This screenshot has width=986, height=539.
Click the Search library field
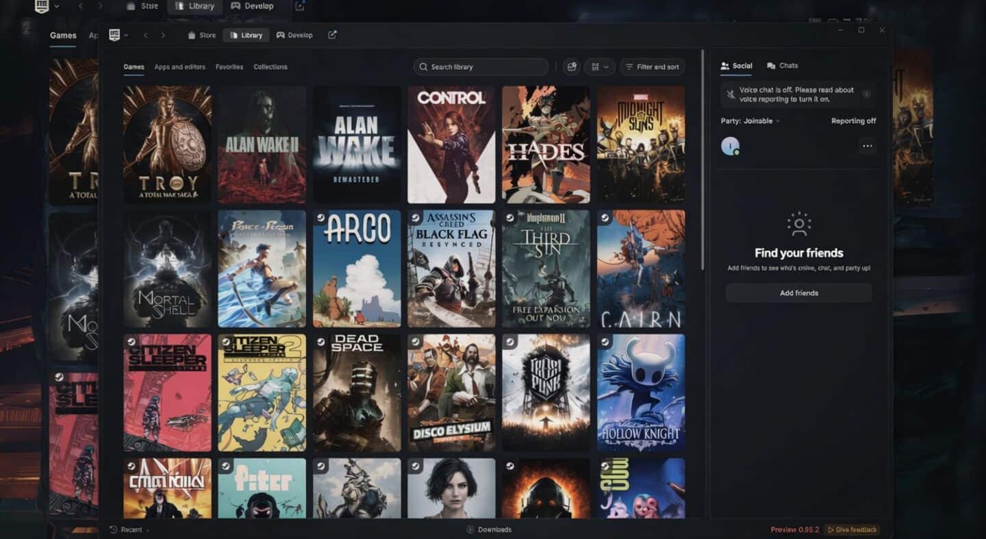(x=481, y=67)
